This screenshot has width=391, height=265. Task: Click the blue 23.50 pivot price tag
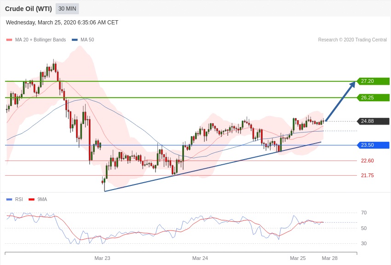pos(373,145)
